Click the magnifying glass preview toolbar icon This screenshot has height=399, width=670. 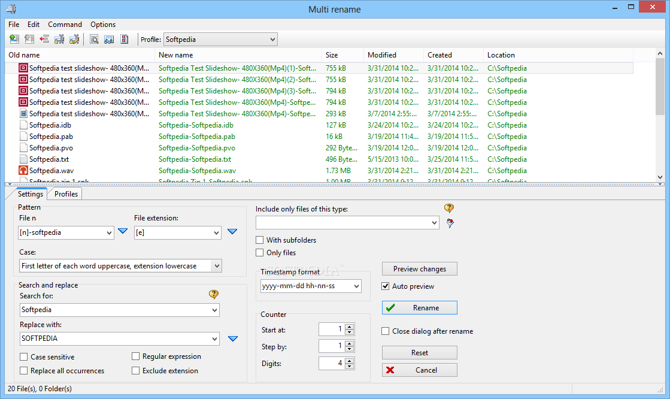click(x=94, y=40)
